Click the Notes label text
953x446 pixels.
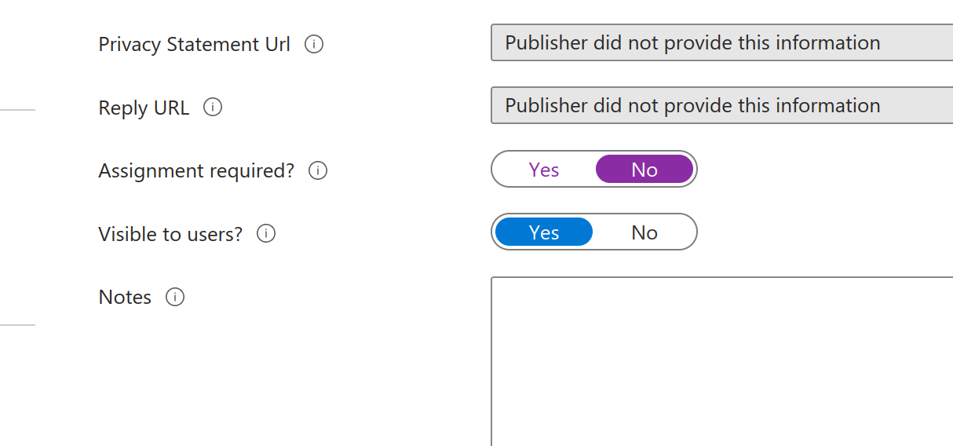pos(125,297)
